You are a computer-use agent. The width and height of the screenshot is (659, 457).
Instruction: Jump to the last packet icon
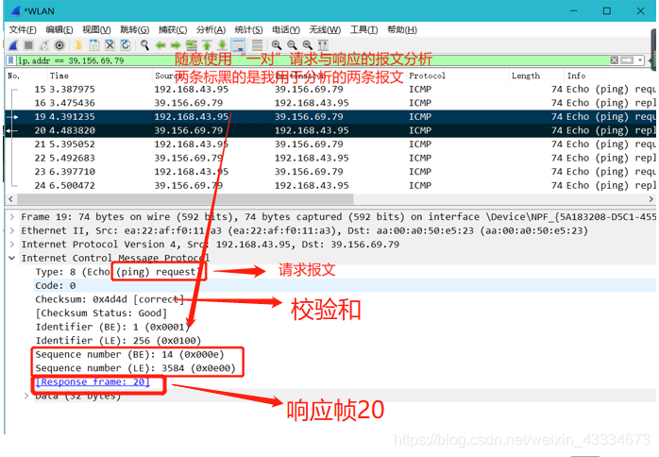click(222, 45)
